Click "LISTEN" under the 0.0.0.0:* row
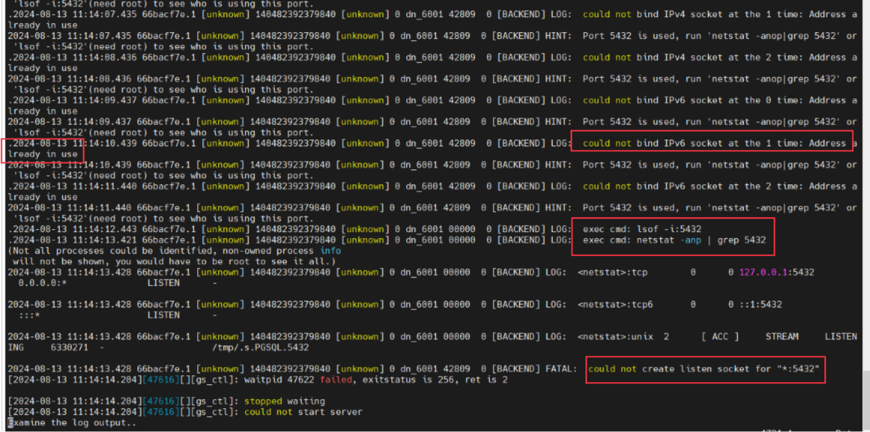The image size is (870, 432). (163, 283)
